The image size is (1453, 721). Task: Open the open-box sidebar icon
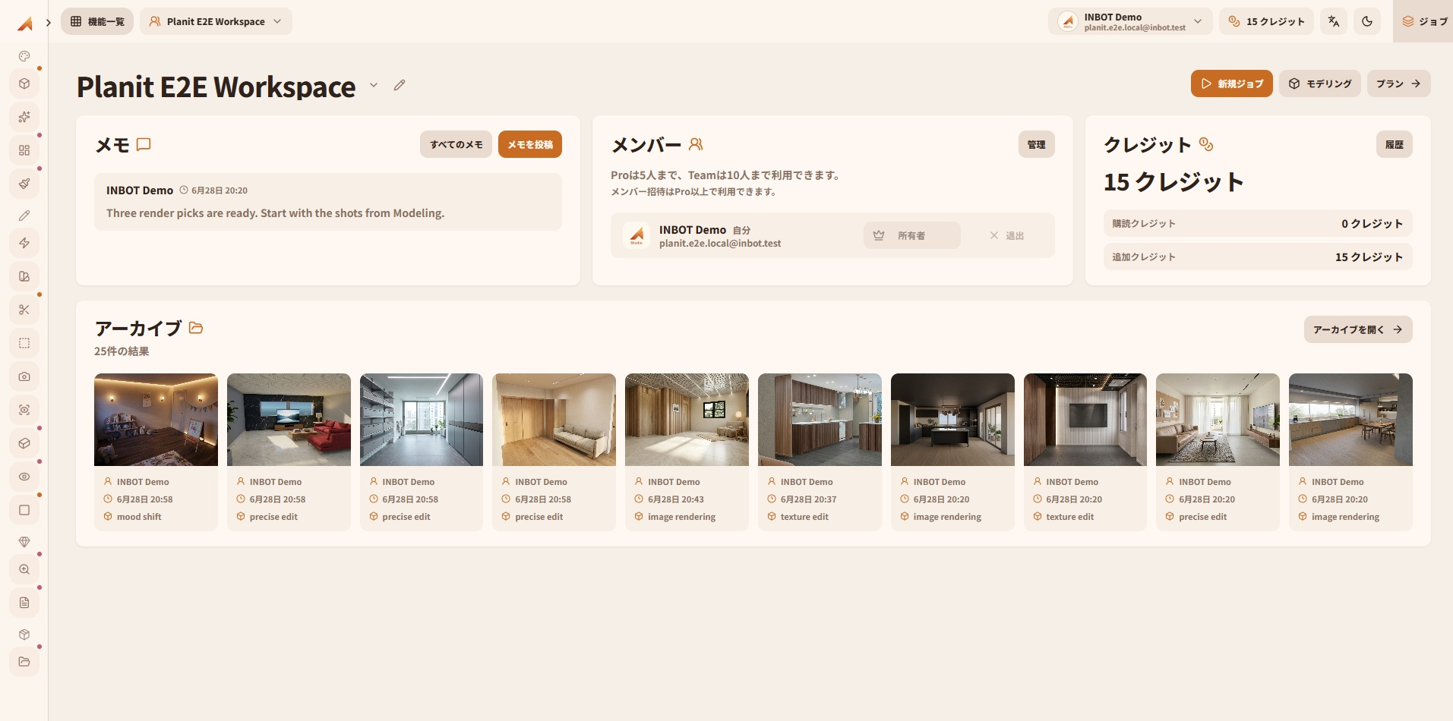24,443
